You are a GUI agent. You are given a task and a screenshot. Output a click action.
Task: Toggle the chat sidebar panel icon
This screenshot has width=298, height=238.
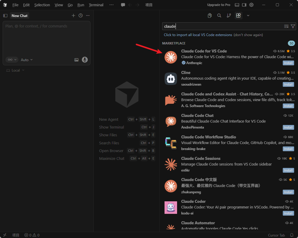(x=5, y=16)
